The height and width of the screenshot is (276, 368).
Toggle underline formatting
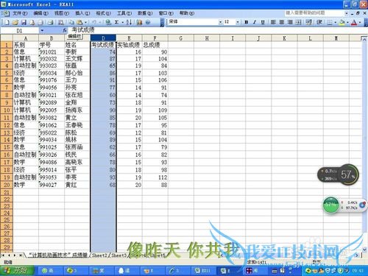point(263,22)
